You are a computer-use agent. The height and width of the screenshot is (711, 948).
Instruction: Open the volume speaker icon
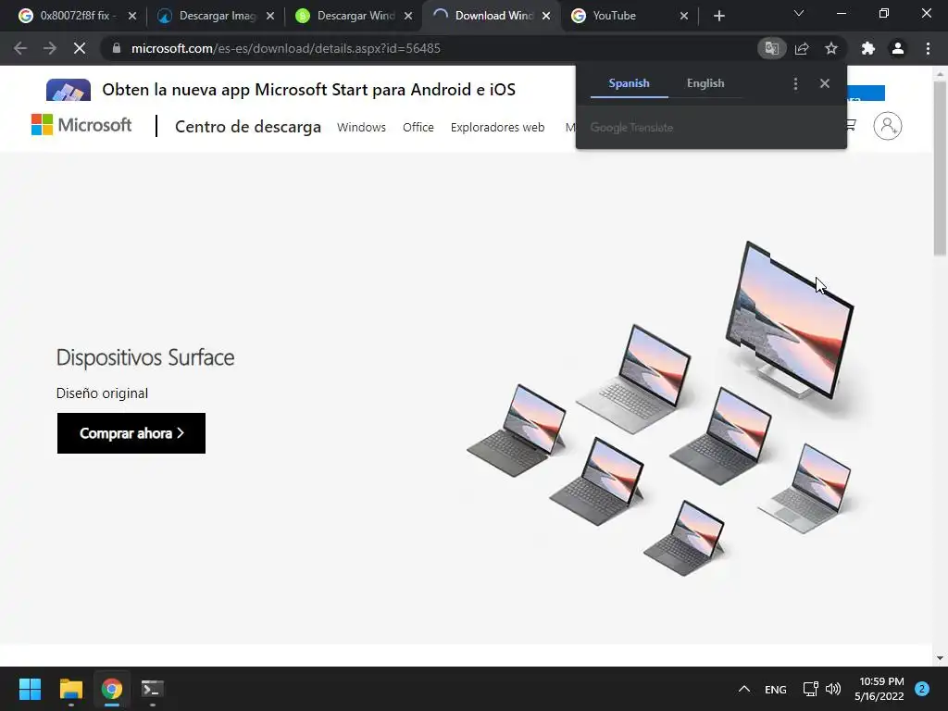coord(833,689)
